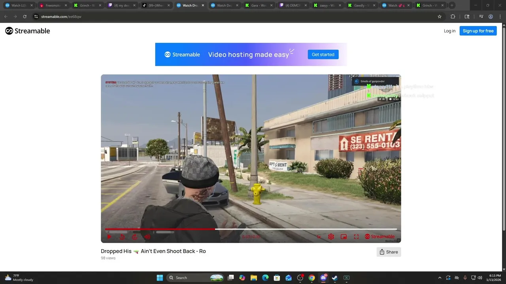Close the active Watch Dro tab
The height and width of the screenshot is (284, 506).
coord(203,6)
